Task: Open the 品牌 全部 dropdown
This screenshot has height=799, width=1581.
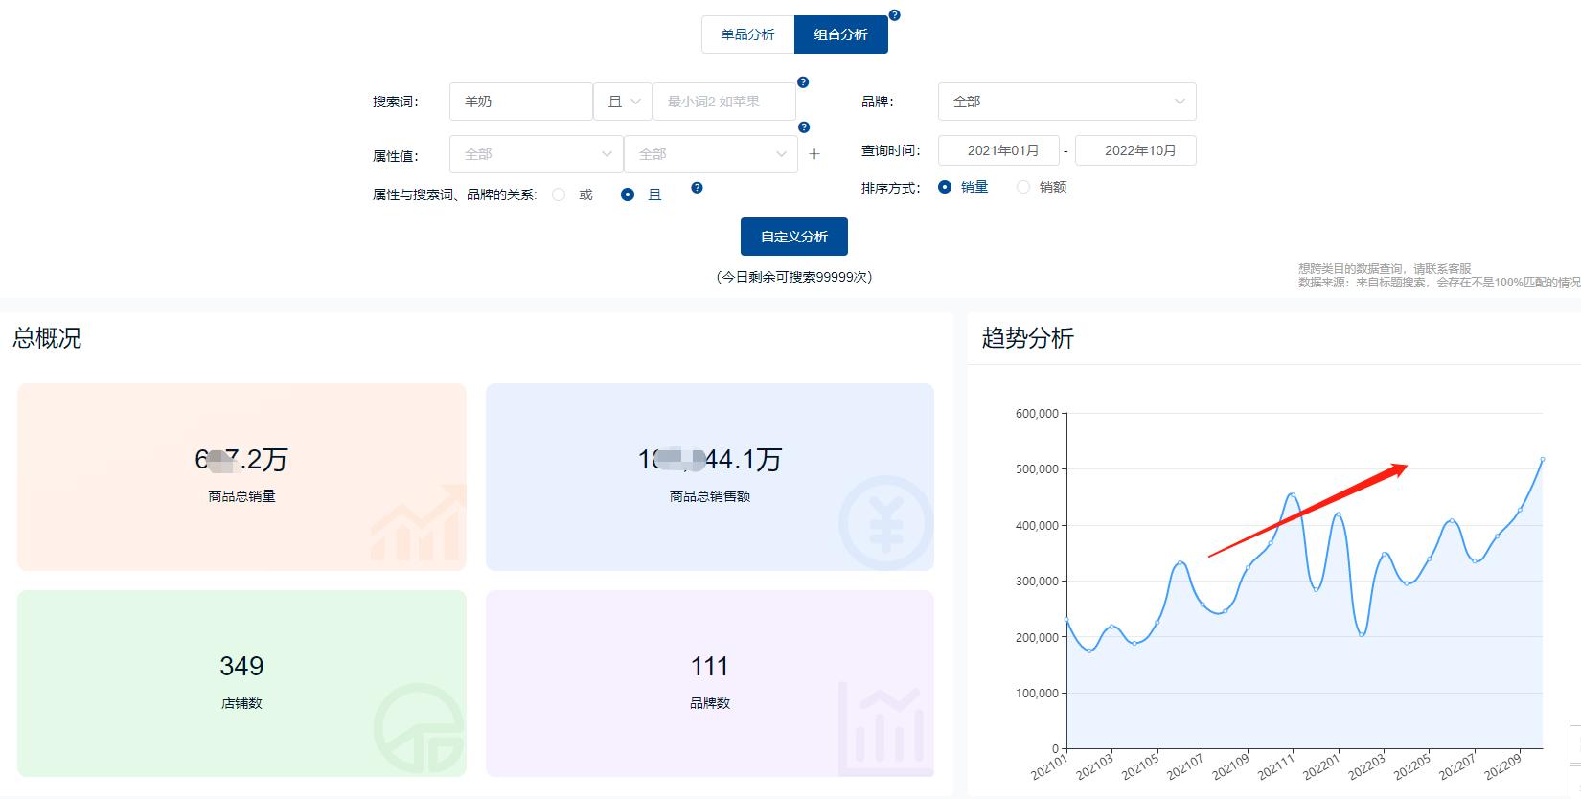Action: 1066,102
